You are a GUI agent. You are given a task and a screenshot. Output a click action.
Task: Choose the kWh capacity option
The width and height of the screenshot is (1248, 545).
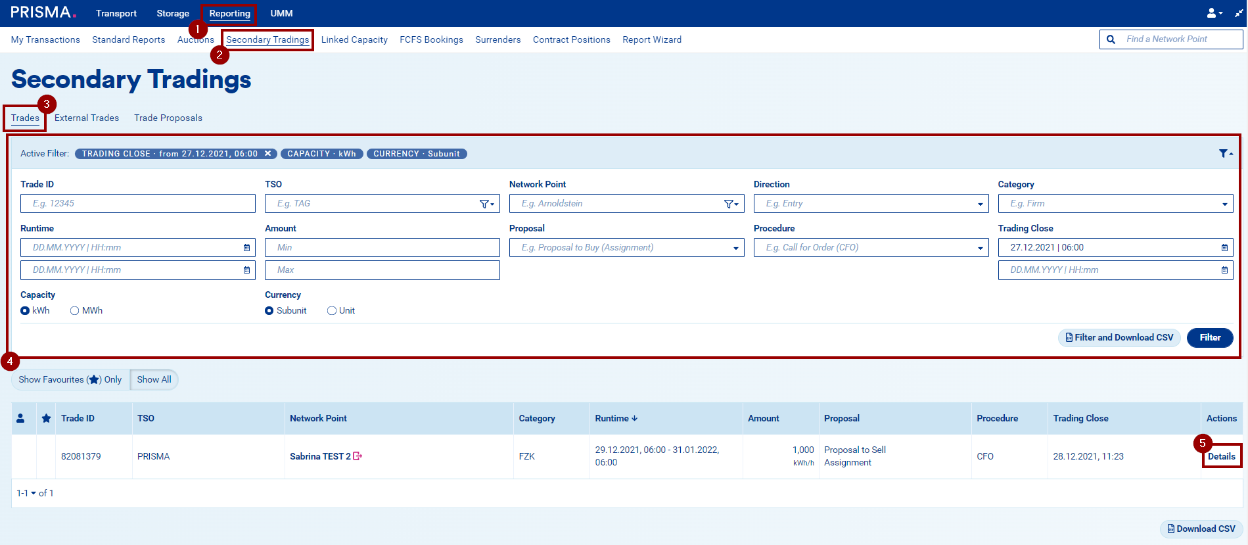pyautogui.click(x=25, y=311)
